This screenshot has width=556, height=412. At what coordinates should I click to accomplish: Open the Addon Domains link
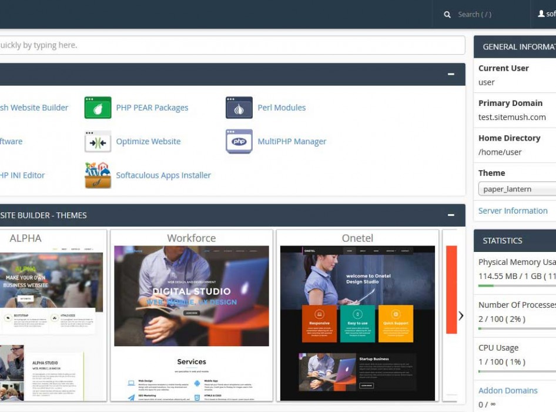pos(508,390)
